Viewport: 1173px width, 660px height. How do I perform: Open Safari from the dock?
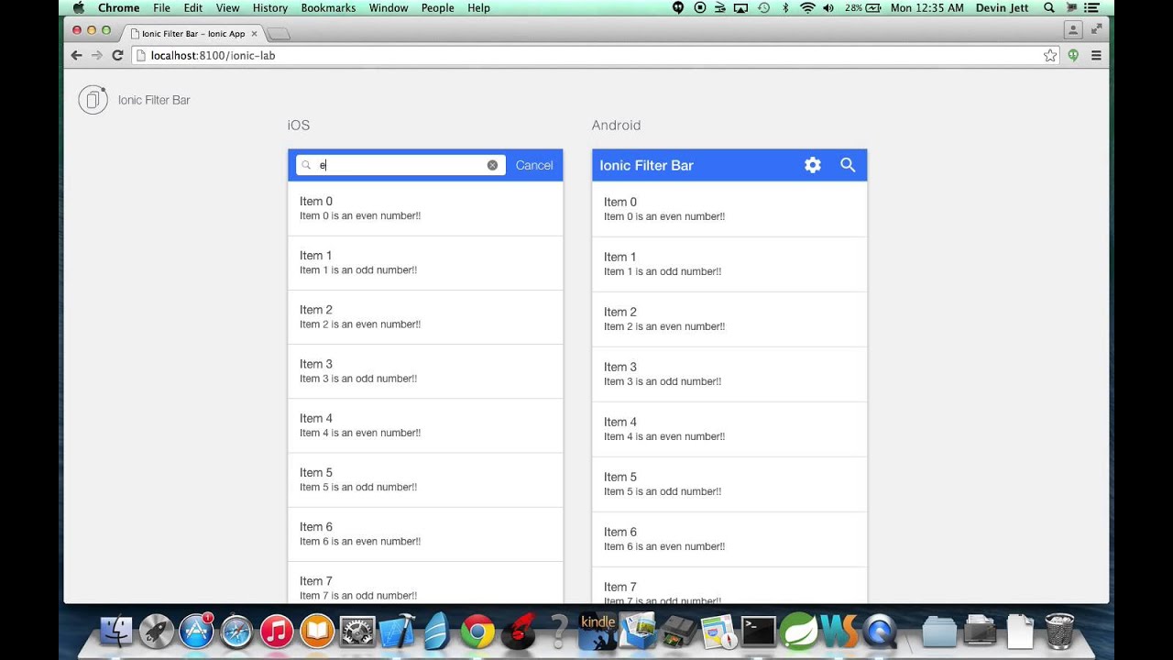pyautogui.click(x=236, y=631)
